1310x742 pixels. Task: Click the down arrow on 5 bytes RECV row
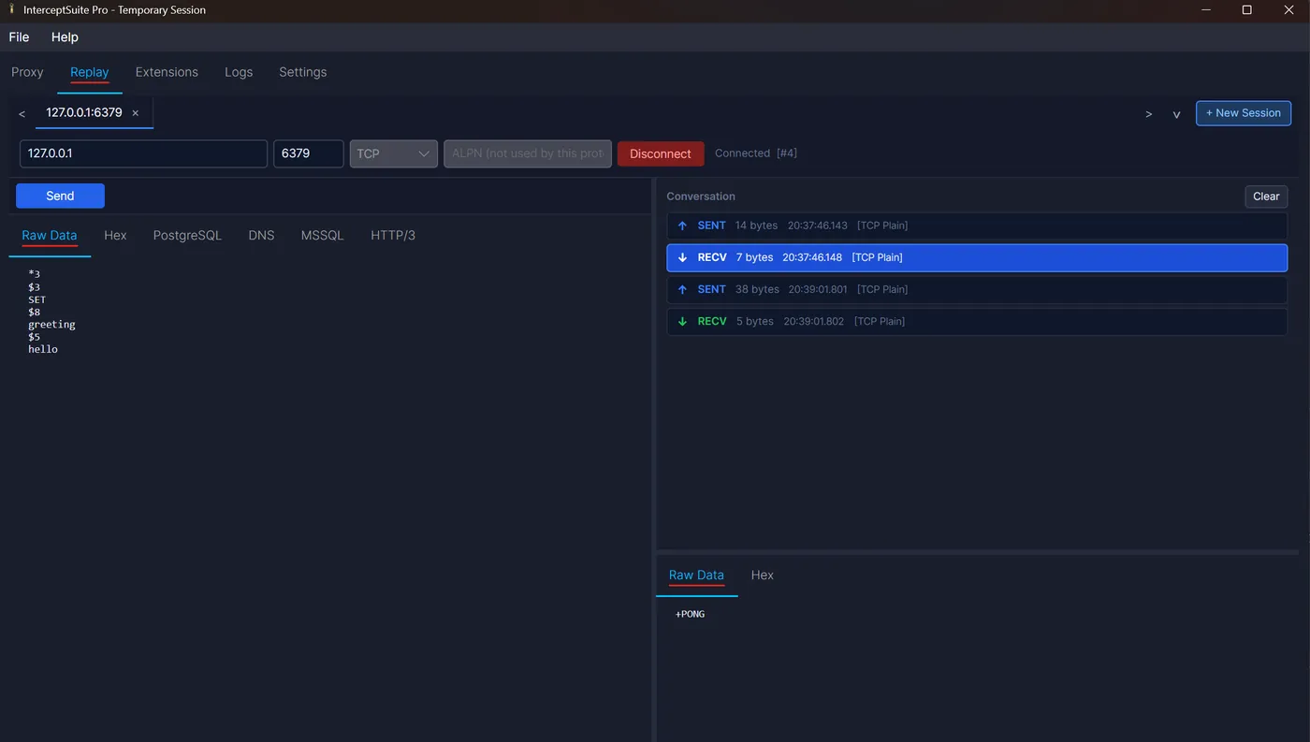[x=682, y=321]
